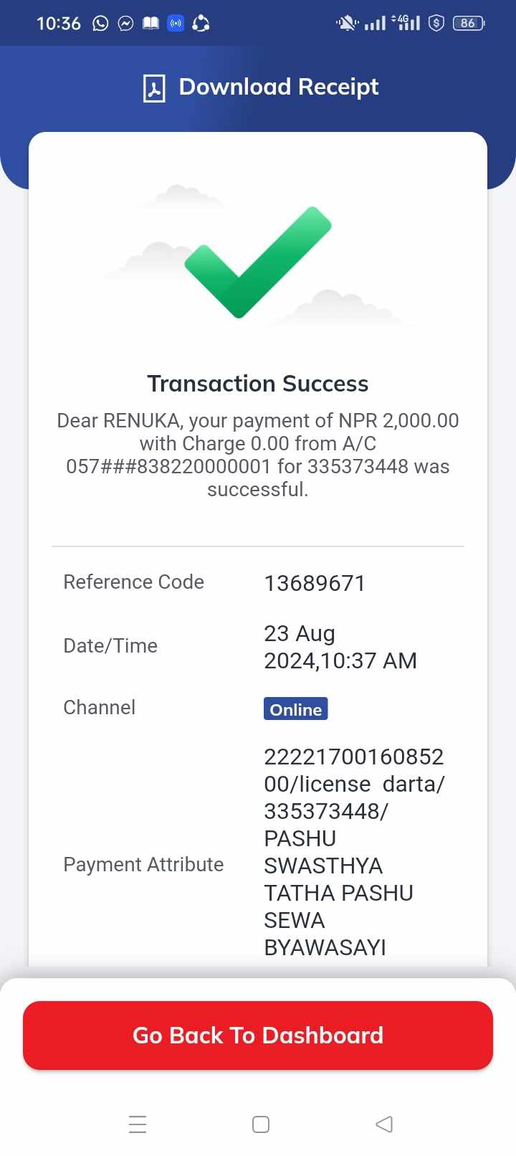Click the Download Receipt label
Screen dimensions: 516x1156
(x=279, y=87)
